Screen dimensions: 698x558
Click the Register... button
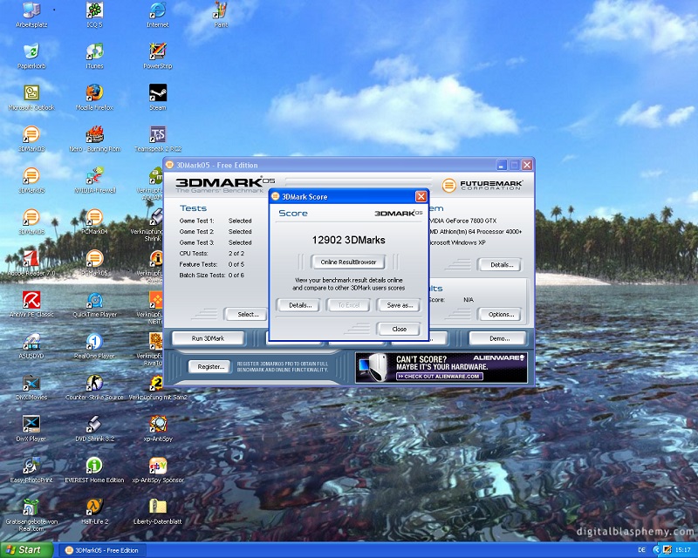pos(210,367)
